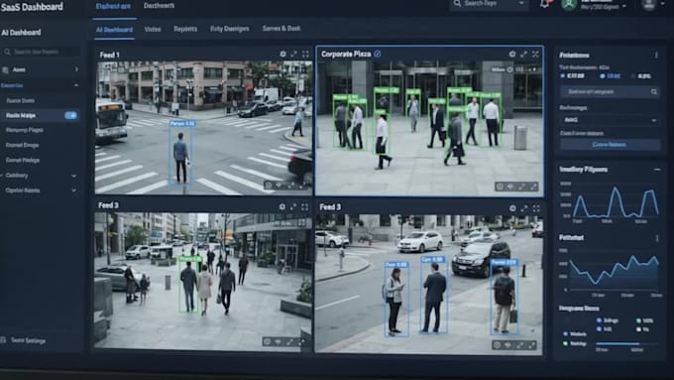The height and width of the screenshot is (380, 674).
Task: Open the notification bell in top bar
Action: [x=544, y=4]
